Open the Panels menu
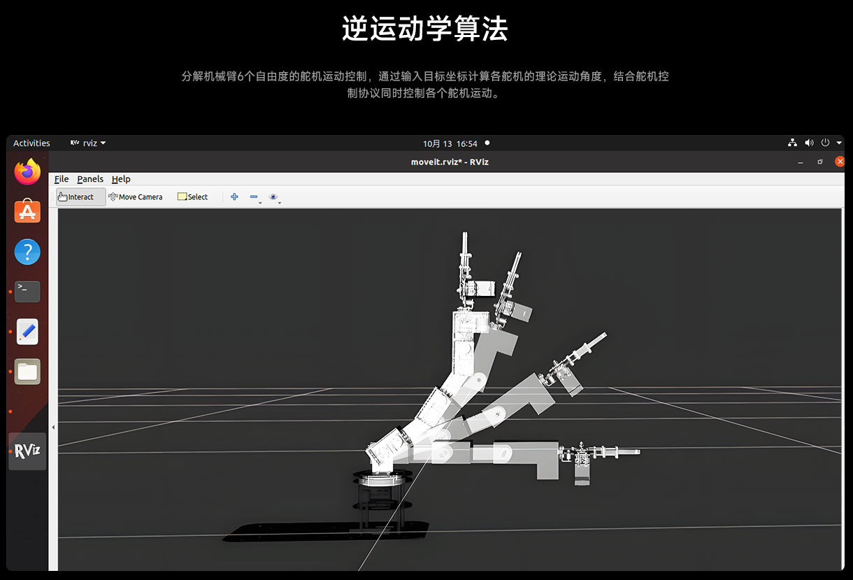This screenshot has height=580, width=853. click(x=90, y=179)
